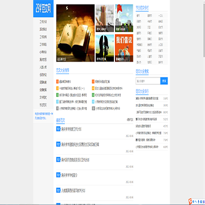Select 工作计划 in the left sidebar
This screenshot has height=205, width=205.
pos(43,22)
